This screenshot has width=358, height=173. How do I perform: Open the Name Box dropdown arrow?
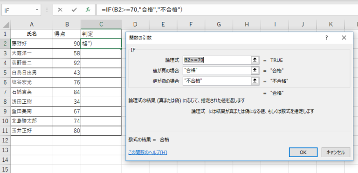37,10
